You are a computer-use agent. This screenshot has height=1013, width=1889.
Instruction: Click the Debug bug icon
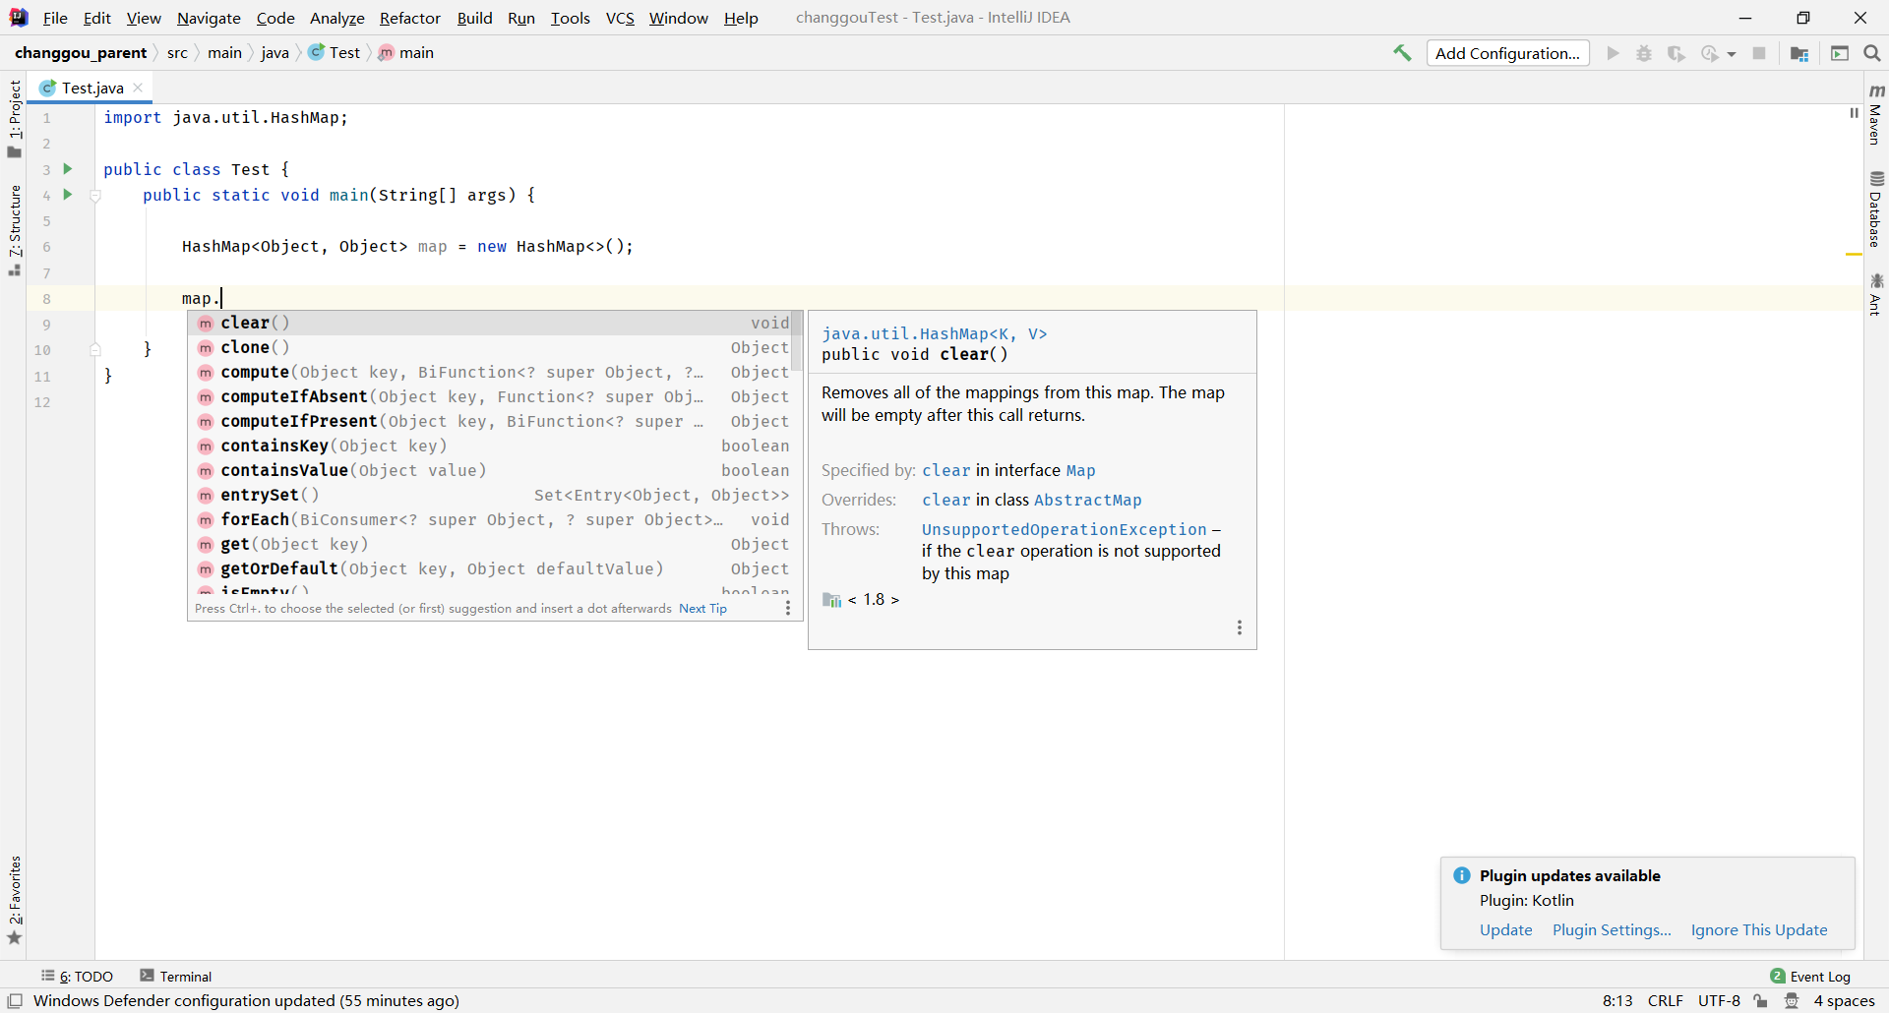1644,53
